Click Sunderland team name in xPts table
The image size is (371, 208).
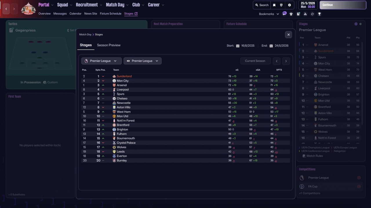(x=124, y=76)
